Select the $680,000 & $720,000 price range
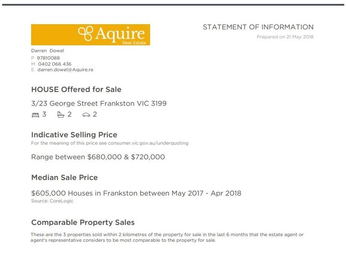 tap(126, 157)
